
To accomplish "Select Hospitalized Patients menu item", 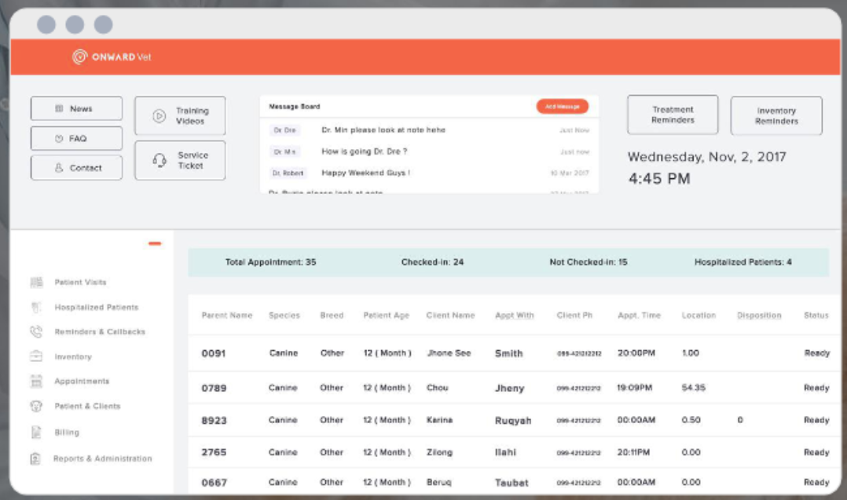I will coord(97,308).
